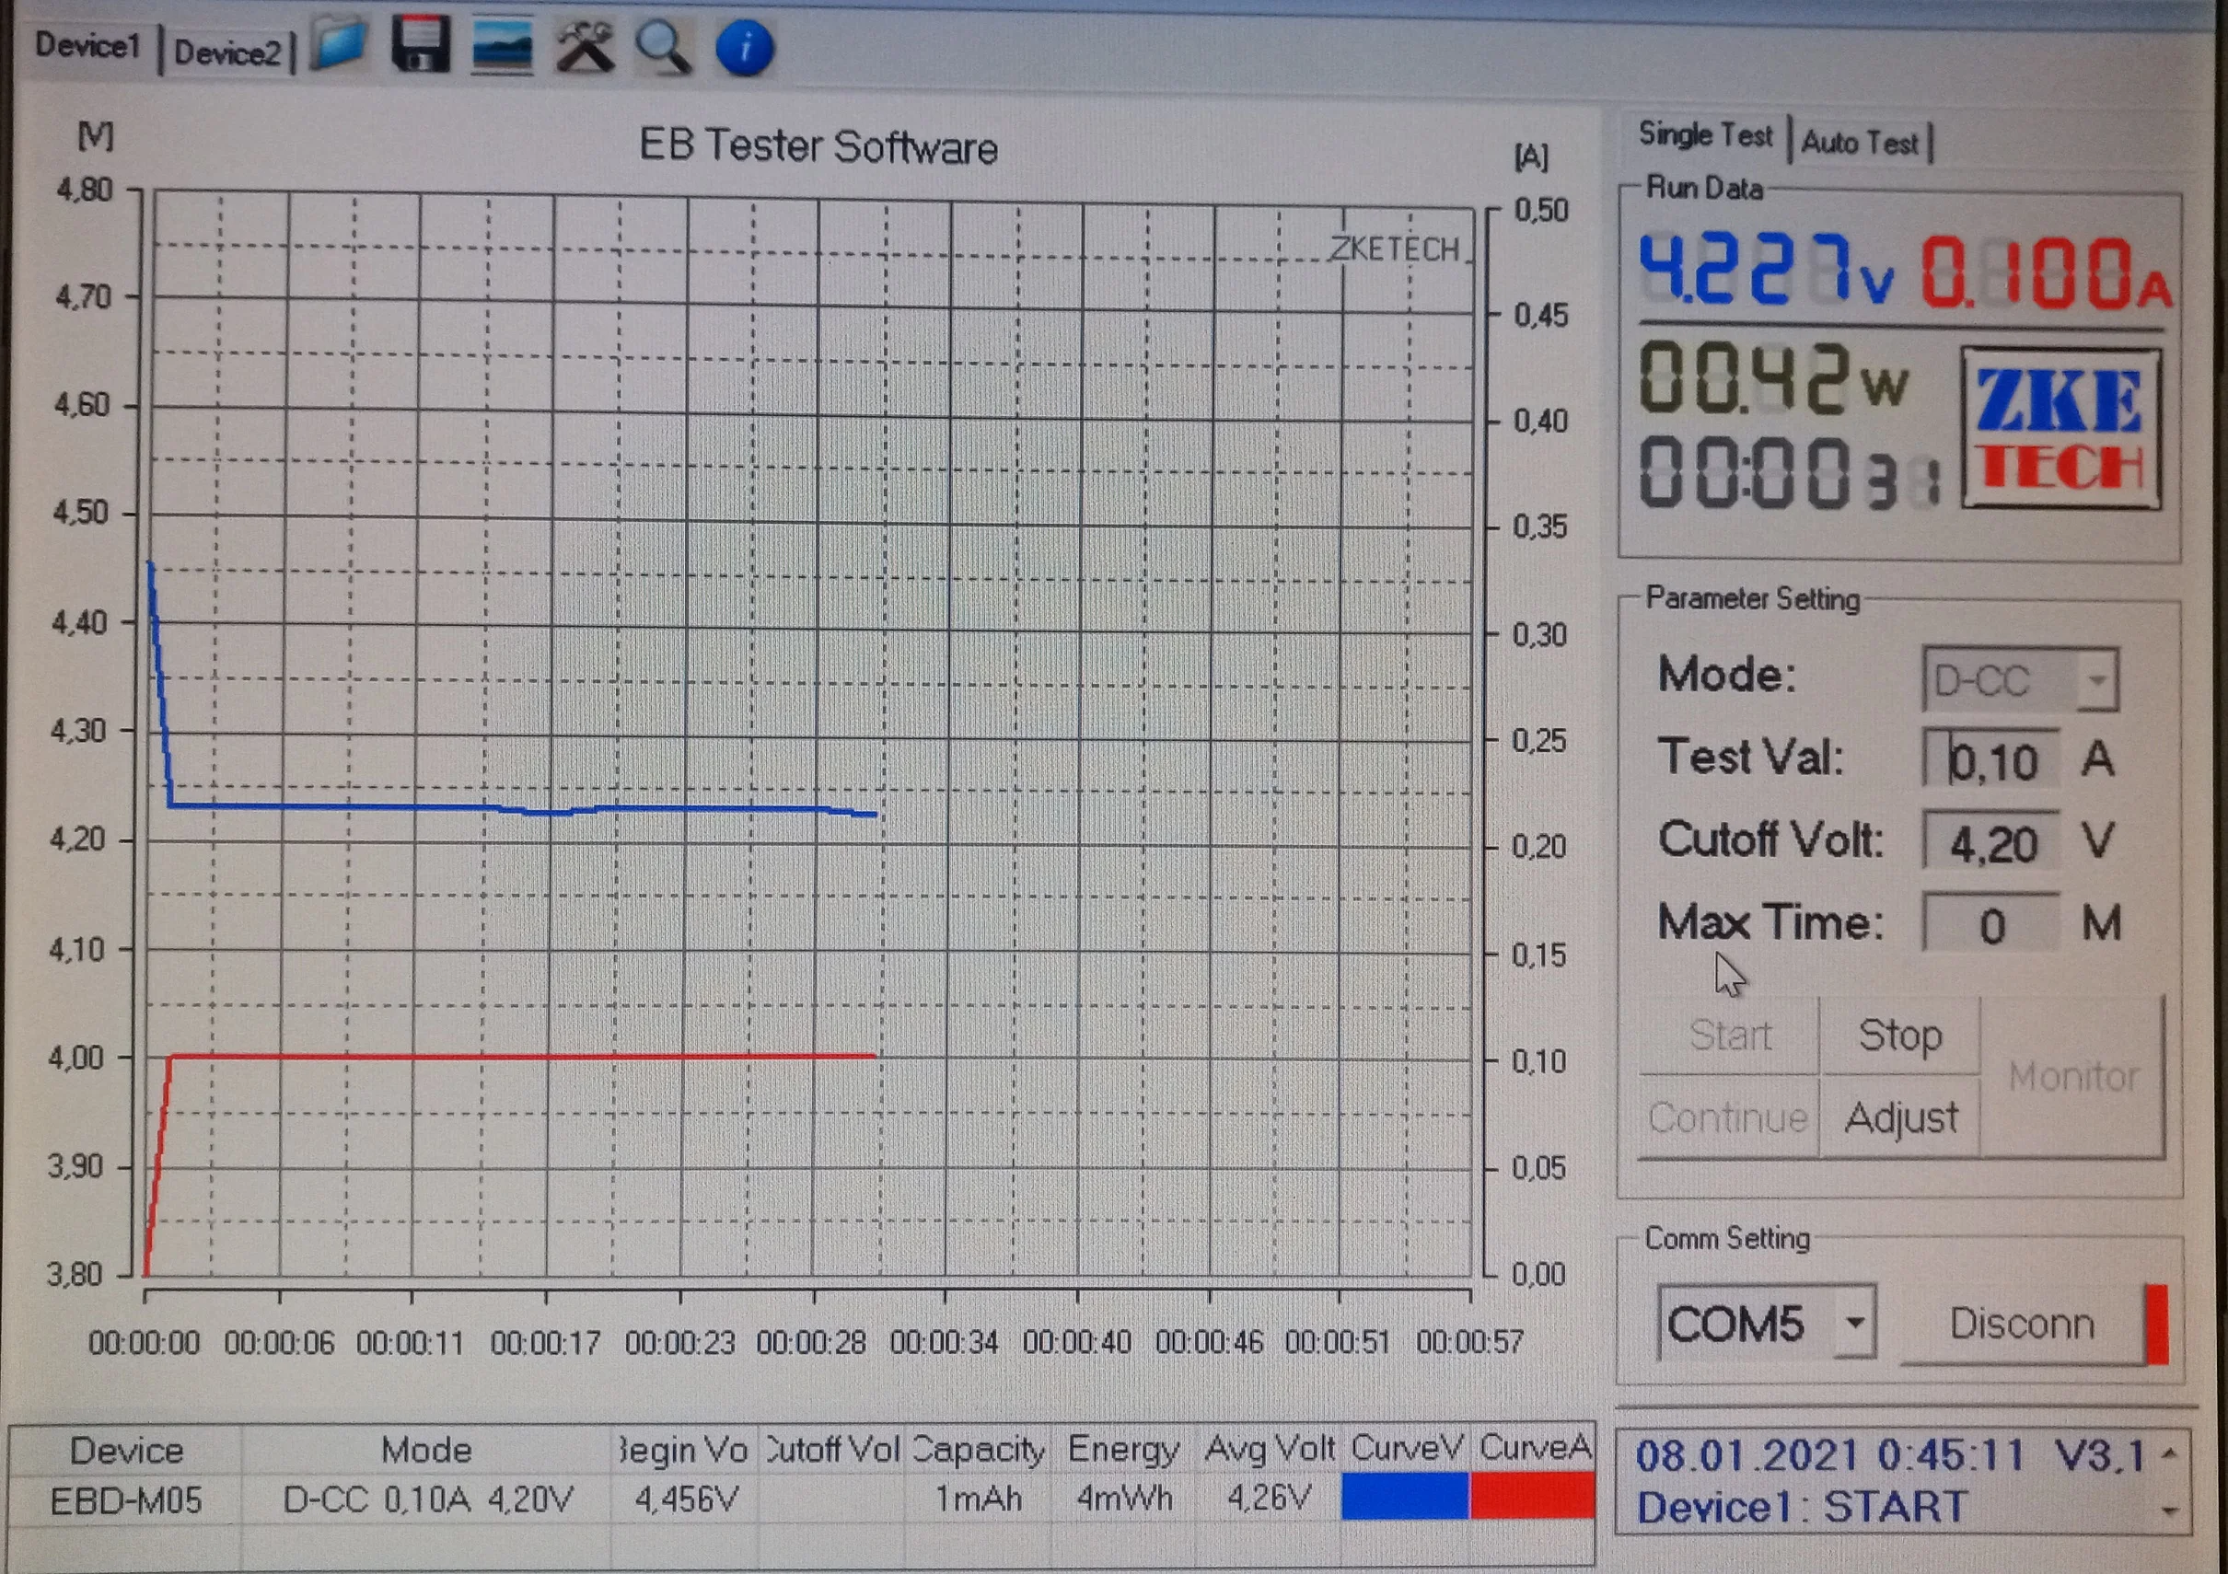2228x1574 pixels.
Task: Expand the Mode D-CC dropdown
Action: 2096,680
